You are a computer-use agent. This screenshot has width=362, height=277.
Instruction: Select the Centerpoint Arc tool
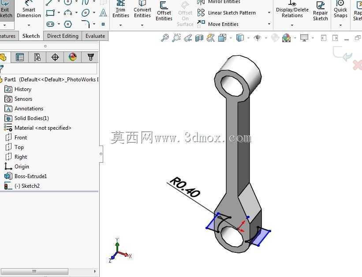click(67, 13)
